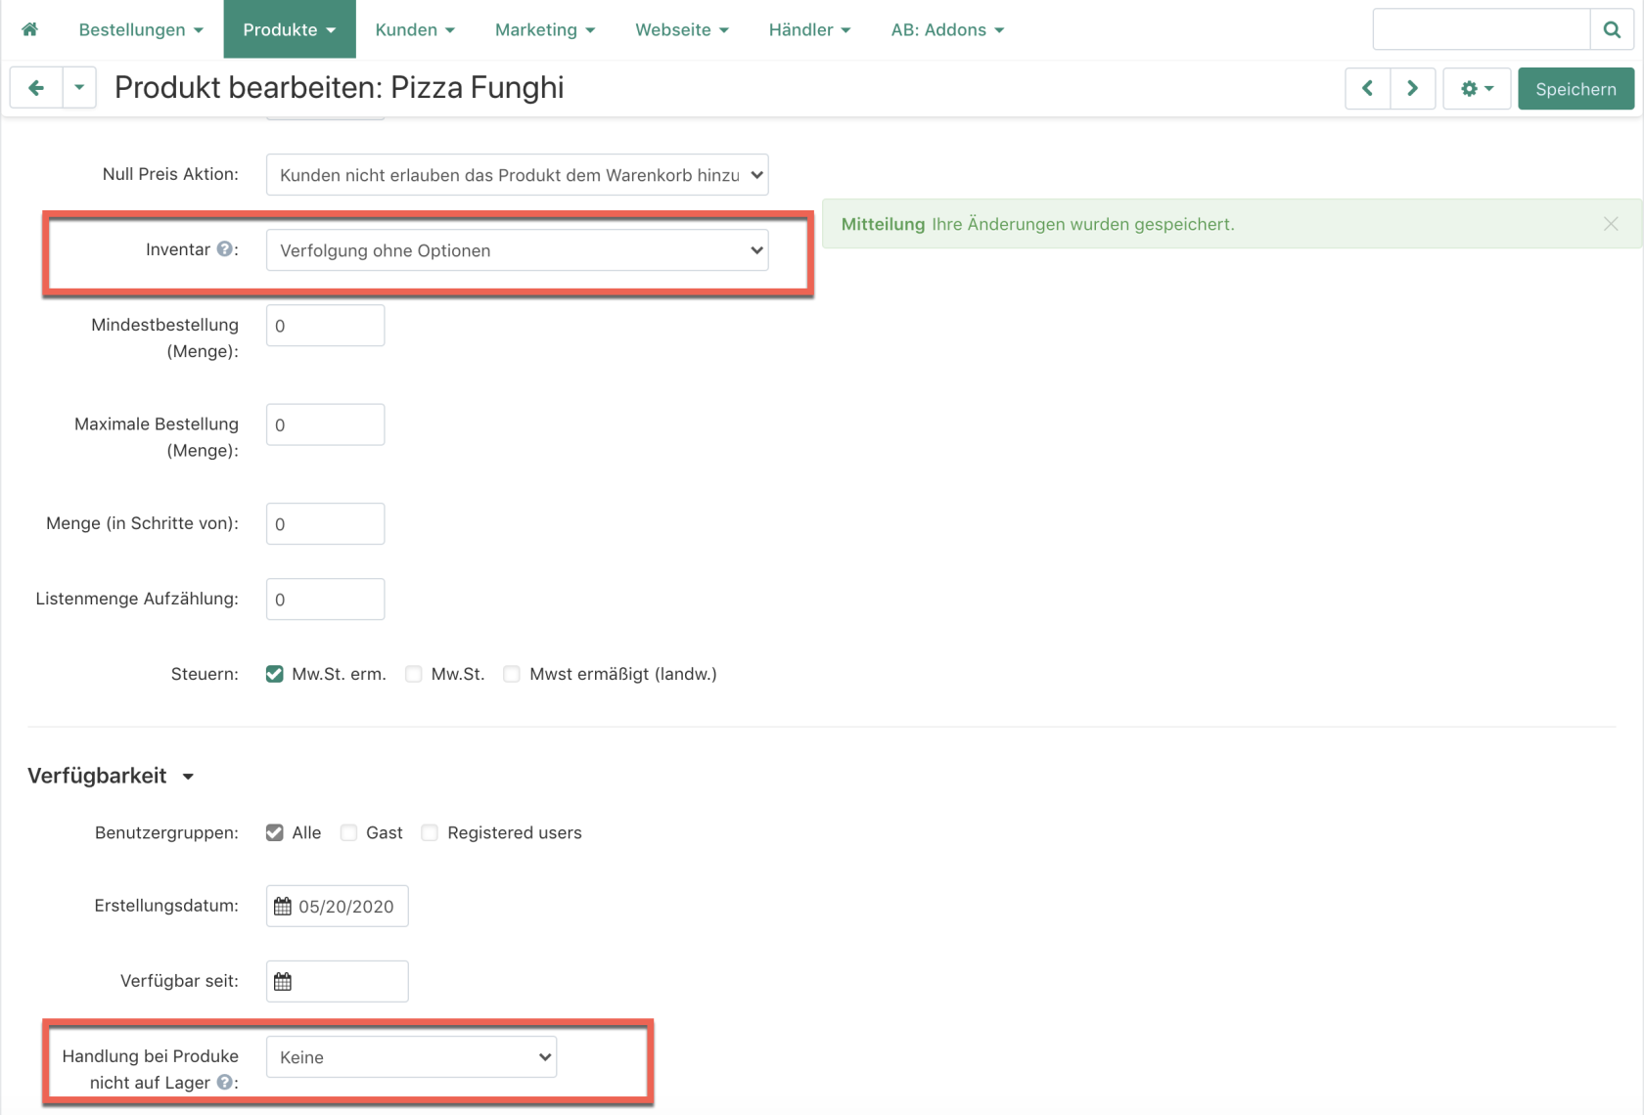This screenshot has width=1644, height=1115.
Task: Focus the Mindestbestellung (Menge) field
Action: point(325,326)
